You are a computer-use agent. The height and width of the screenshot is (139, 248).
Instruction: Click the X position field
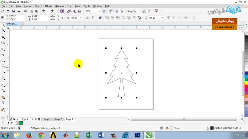point(17,16)
